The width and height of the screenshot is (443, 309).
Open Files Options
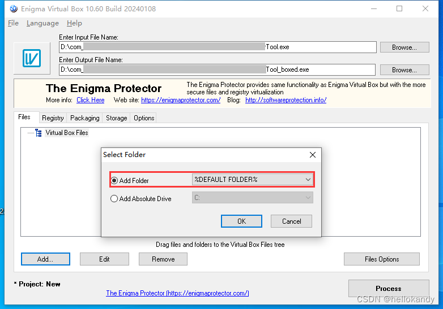point(382,259)
